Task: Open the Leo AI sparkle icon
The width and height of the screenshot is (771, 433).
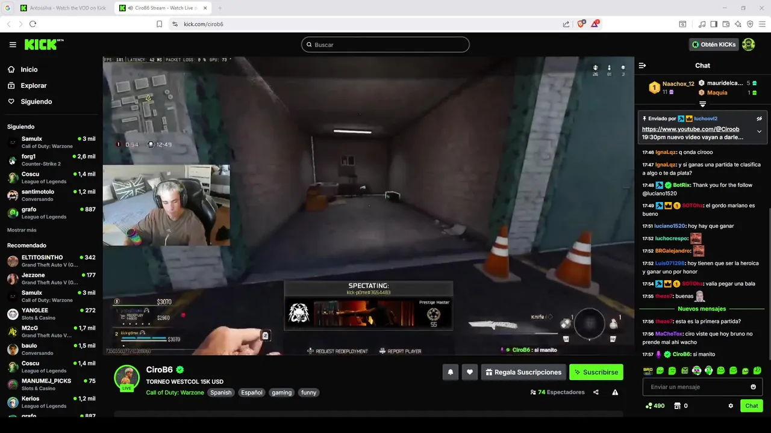Action: [x=738, y=24]
